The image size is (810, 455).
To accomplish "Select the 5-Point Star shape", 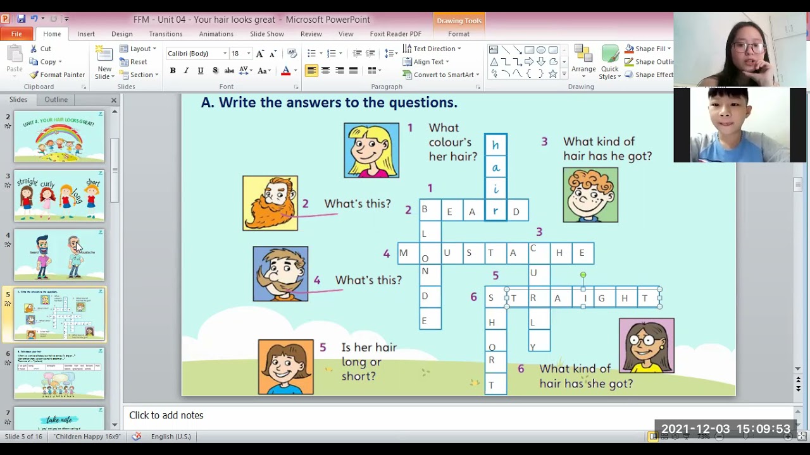I will (553, 74).
